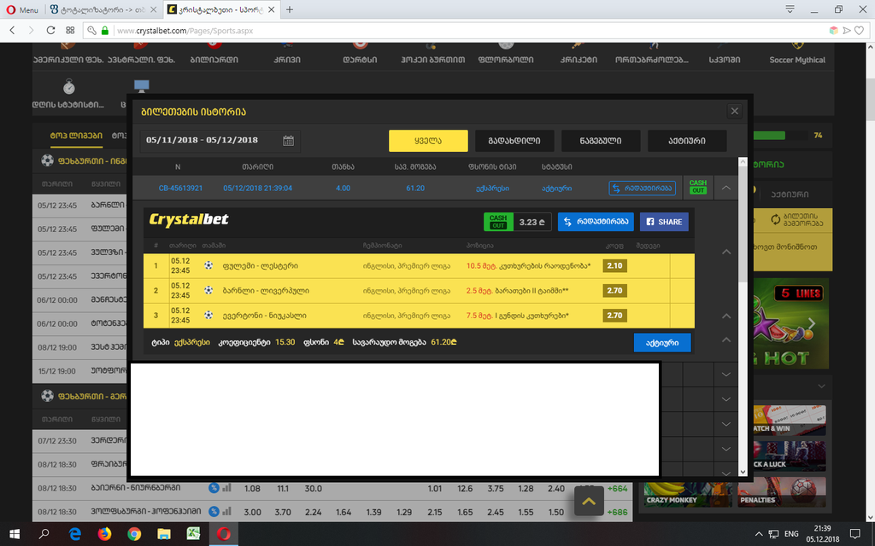Click the bar chart icon for ბაიერნი - ნიურნბერგი

tap(226, 488)
